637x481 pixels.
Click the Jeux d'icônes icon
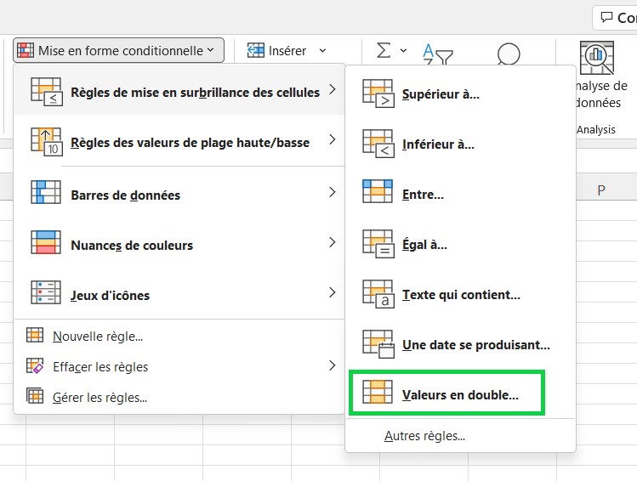46,292
